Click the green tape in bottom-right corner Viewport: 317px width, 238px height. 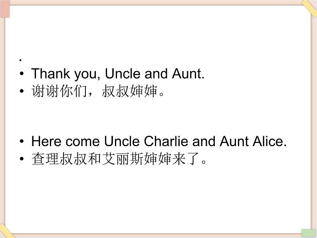coord(308,233)
